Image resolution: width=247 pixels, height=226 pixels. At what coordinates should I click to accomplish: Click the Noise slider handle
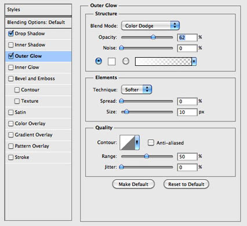pos(121,48)
